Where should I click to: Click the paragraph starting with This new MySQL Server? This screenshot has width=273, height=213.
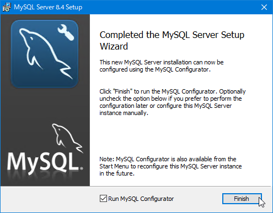(162, 66)
